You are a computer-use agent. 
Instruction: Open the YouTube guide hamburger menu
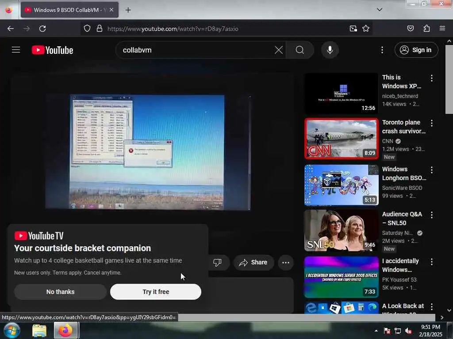(16, 50)
